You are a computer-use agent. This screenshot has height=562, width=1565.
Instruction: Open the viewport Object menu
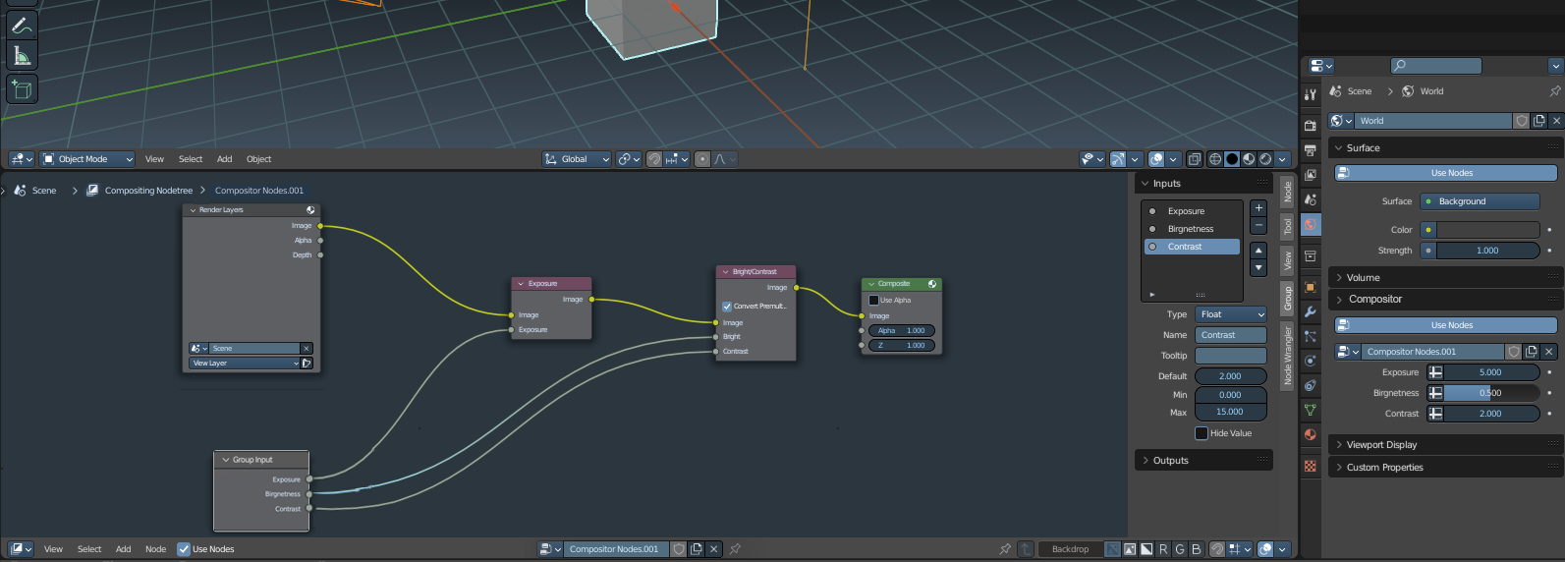click(x=258, y=159)
